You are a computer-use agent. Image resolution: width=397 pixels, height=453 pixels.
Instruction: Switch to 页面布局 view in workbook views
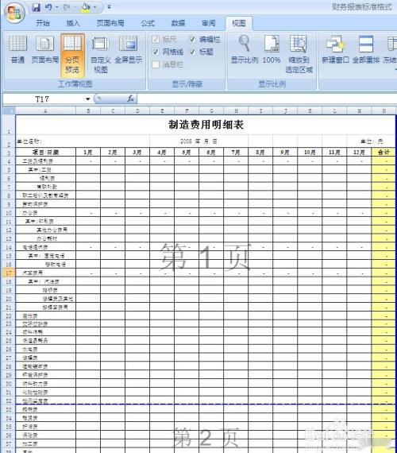(44, 50)
